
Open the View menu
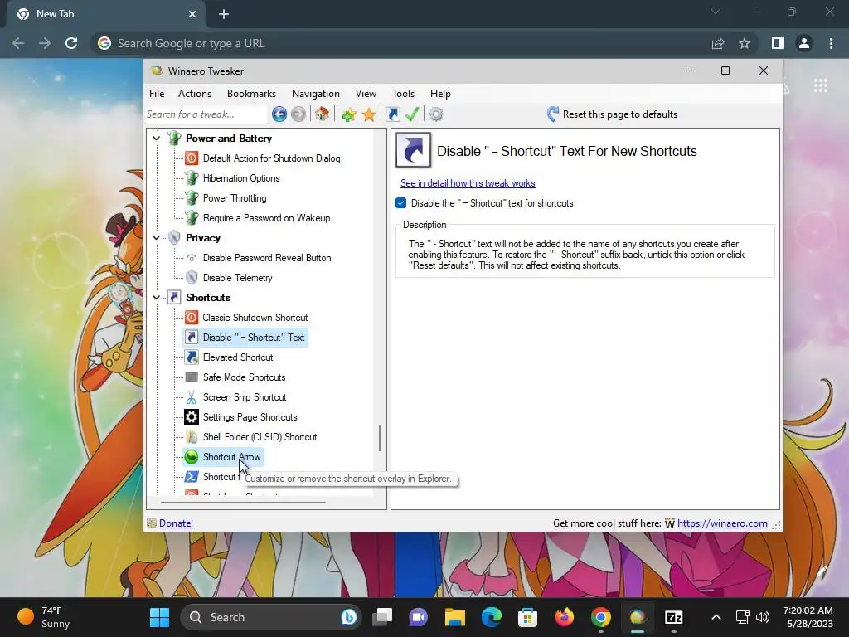tap(366, 94)
